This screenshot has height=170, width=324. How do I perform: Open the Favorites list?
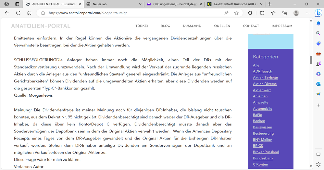coord(273,13)
